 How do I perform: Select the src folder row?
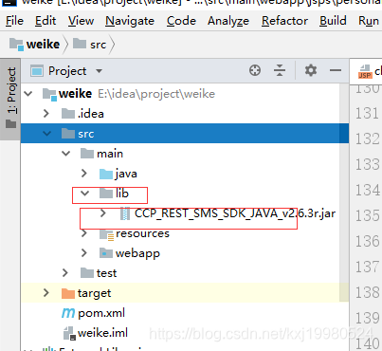[185, 134]
